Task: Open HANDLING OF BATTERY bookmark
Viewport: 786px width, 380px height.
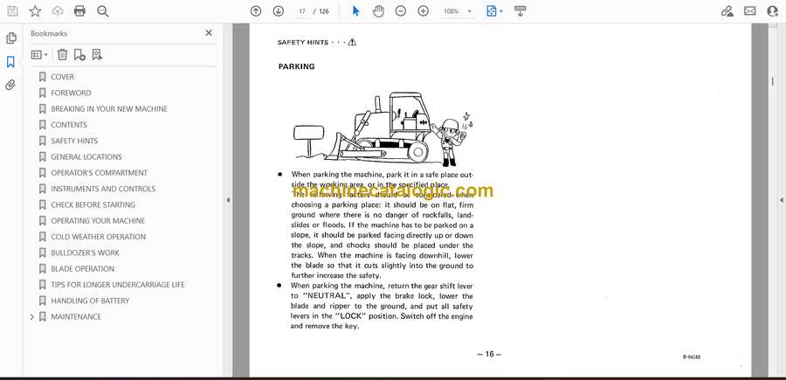Action: [x=90, y=301]
